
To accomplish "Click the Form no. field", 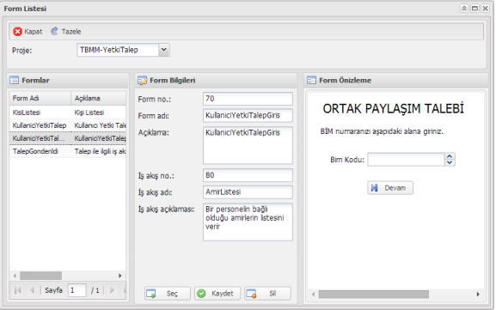I will pyautogui.click(x=248, y=99).
